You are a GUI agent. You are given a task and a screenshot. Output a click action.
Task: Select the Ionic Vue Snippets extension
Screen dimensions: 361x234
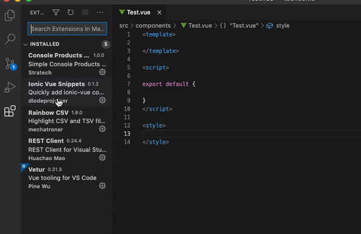[67, 92]
